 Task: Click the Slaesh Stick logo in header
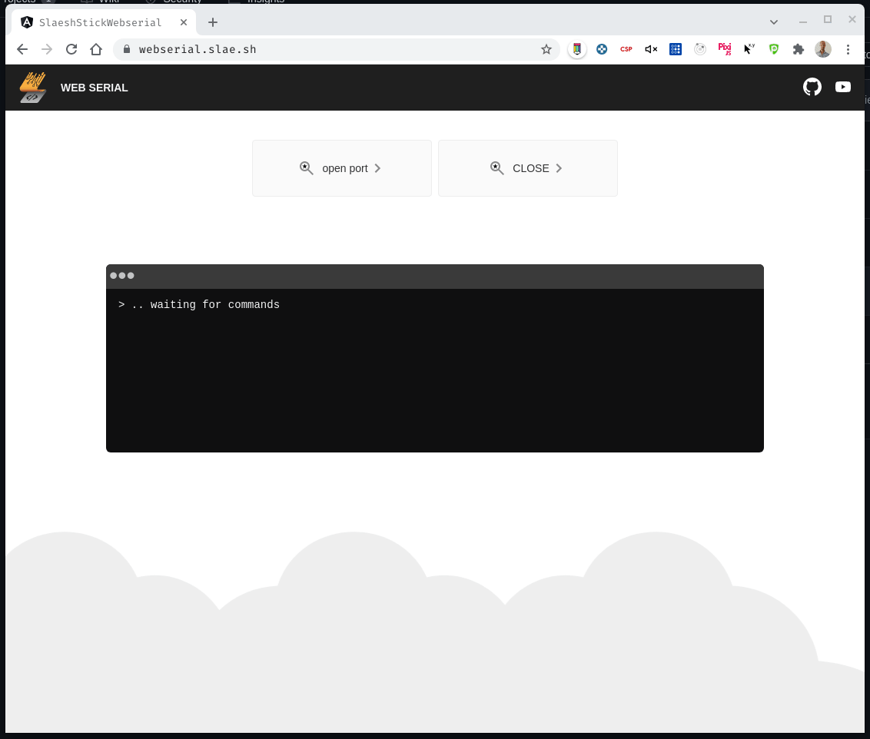(32, 88)
